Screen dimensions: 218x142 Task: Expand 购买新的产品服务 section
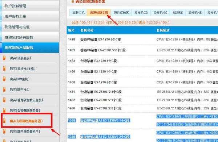(29, 48)
